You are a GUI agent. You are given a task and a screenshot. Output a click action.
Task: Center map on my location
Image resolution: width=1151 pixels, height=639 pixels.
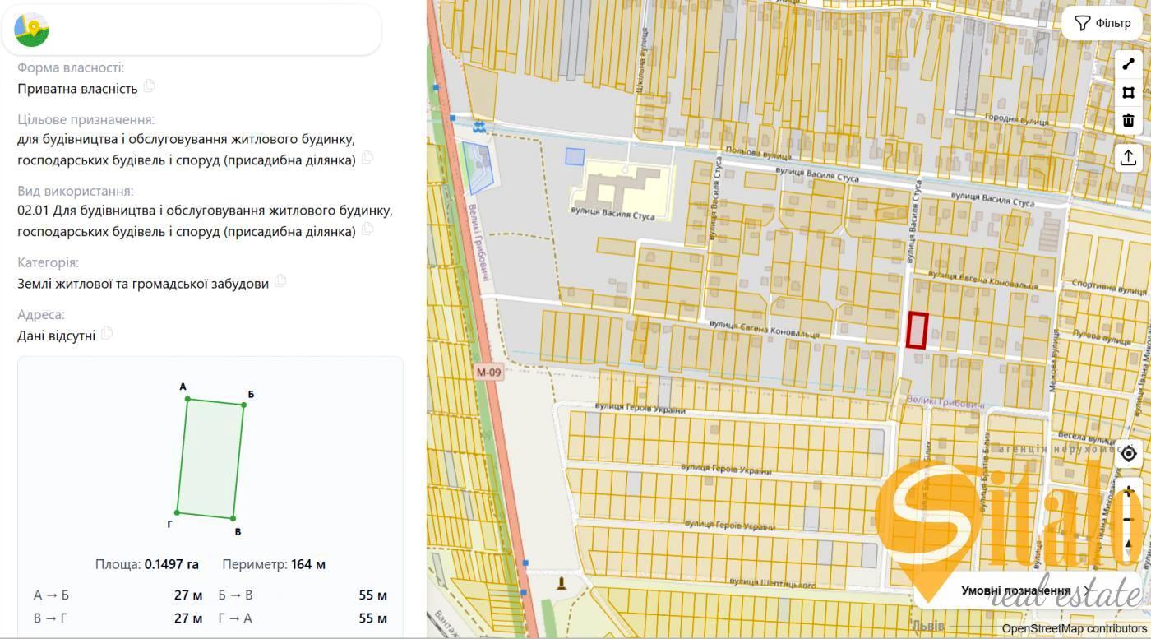click(1128, 453)
